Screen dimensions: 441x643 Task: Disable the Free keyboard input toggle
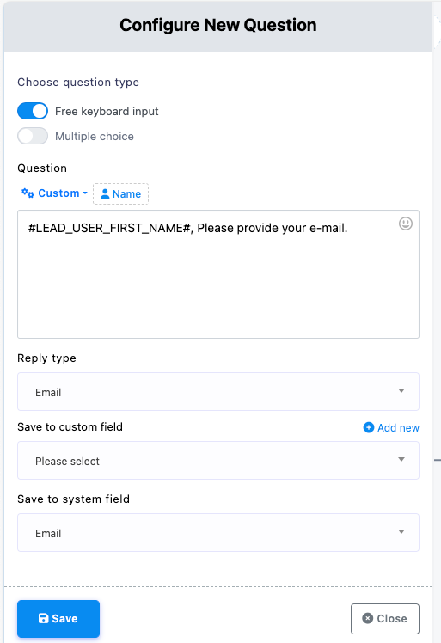click(x=33, y=111)
